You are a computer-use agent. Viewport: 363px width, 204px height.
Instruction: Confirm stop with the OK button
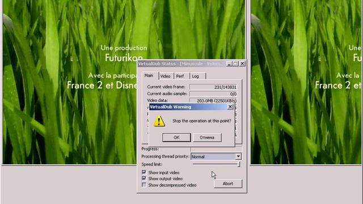click(176, 137)
